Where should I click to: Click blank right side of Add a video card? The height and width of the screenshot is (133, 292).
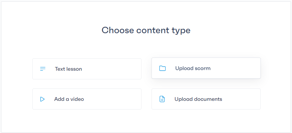point(116,99)
